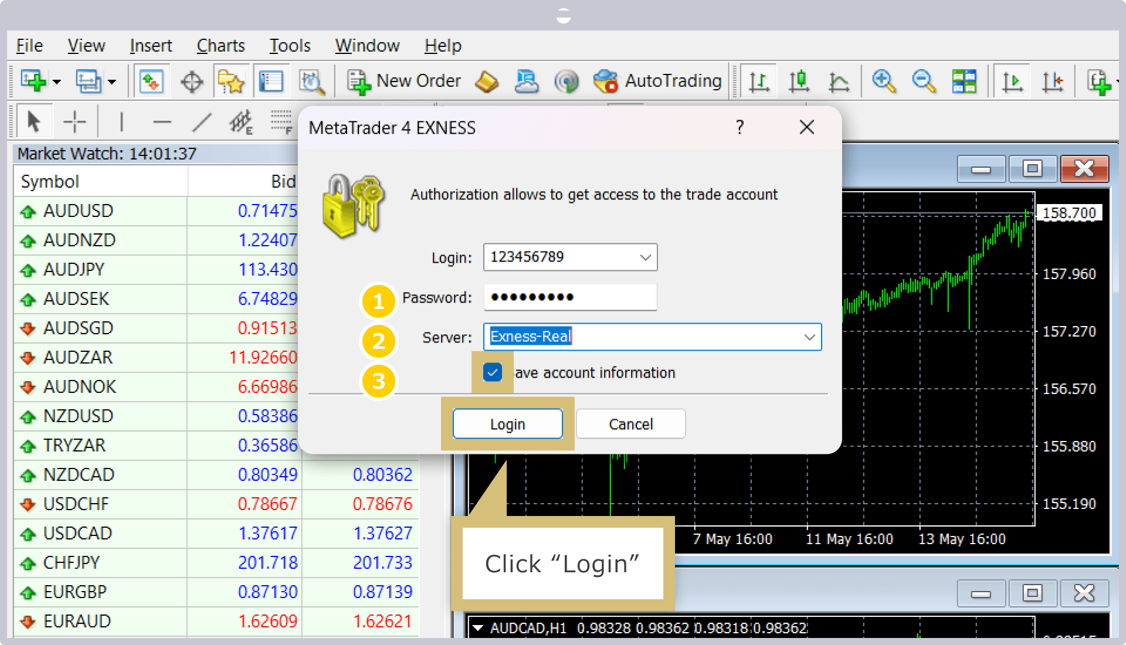Toggle the Data Window crosshair-circle icon
1126x645 pixels.
click(x=192, y=82)
